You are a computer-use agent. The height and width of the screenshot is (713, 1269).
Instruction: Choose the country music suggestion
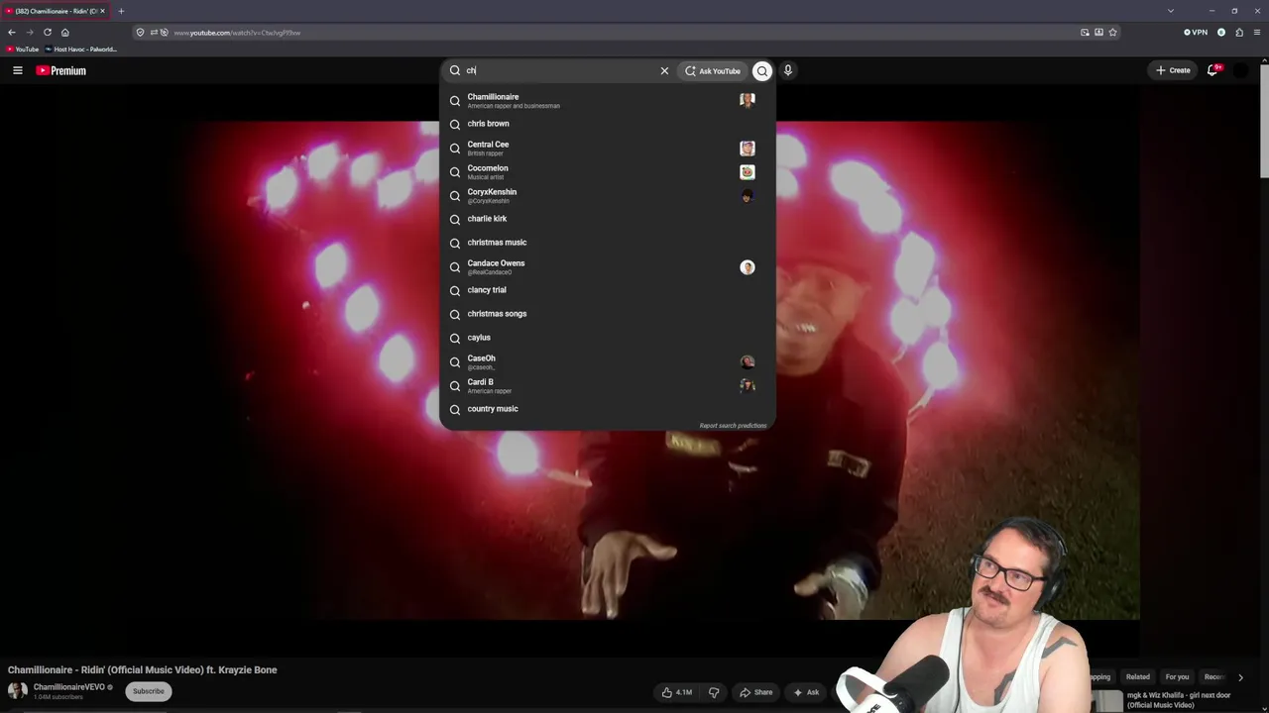(607, 409)
